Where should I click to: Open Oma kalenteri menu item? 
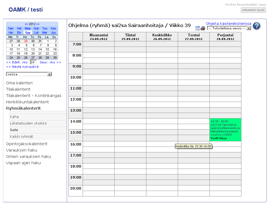(x=19, y=83)
